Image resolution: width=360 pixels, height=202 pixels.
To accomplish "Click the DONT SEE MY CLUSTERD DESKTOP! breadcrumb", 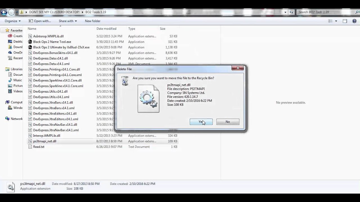I will click(x=54, y=12).
